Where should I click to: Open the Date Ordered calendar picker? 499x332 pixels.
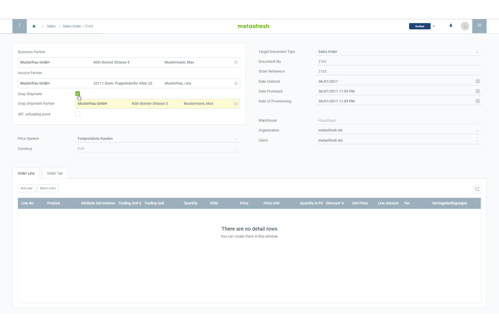(477, 81)
